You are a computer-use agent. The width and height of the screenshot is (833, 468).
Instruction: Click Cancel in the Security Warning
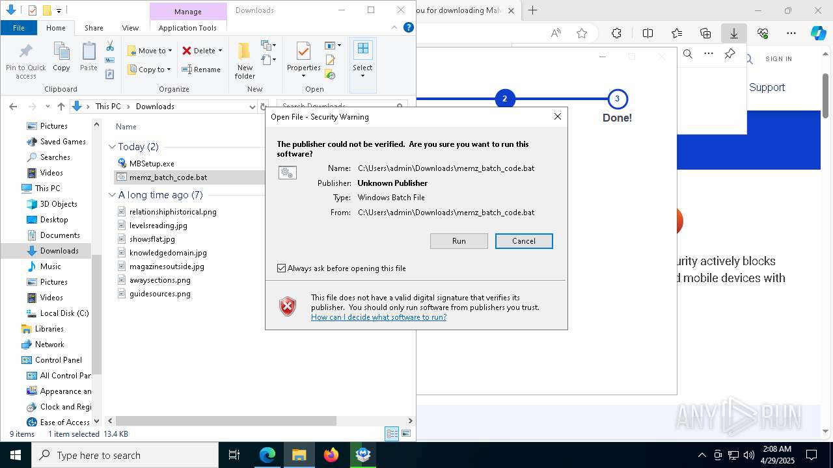524,241
